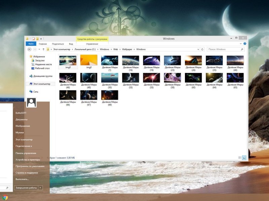
Task: Switch to the Поделиться ribbon tab
Action: 58,44
